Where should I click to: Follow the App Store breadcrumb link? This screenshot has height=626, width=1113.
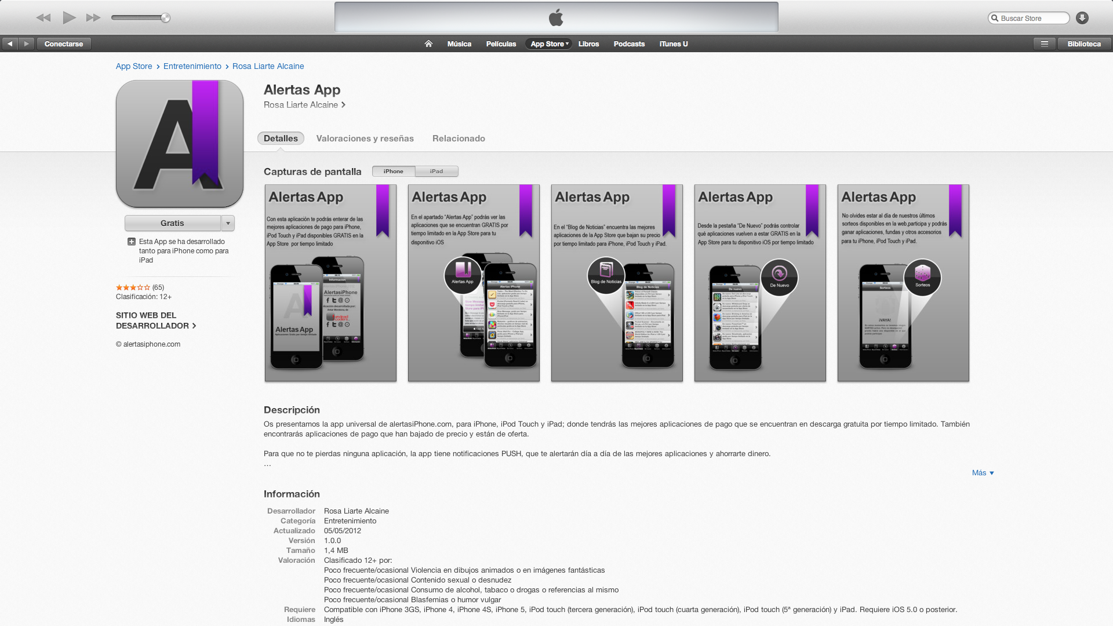coord(134,66)
